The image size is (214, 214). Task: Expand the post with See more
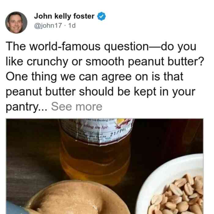[76, 107]
